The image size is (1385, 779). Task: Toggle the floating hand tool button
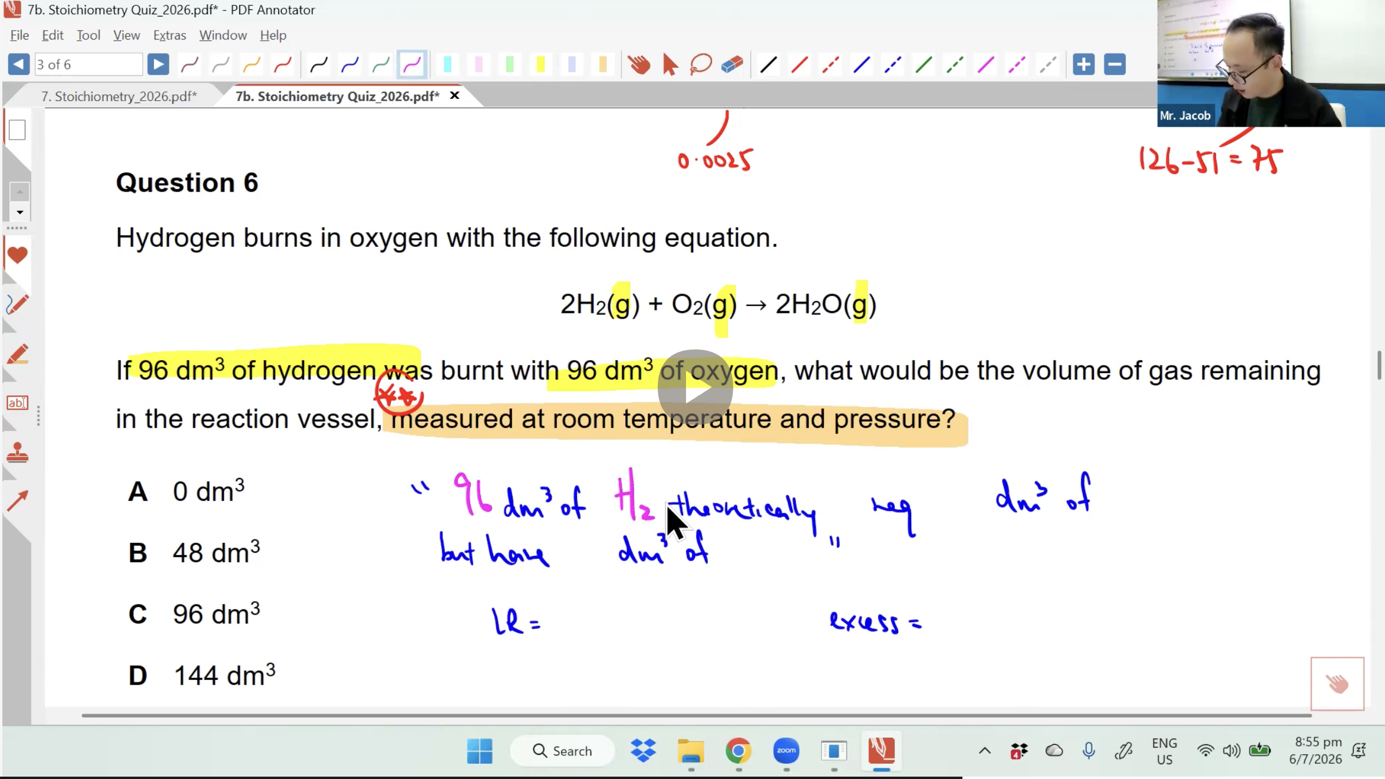click(x=1337, y=684)
